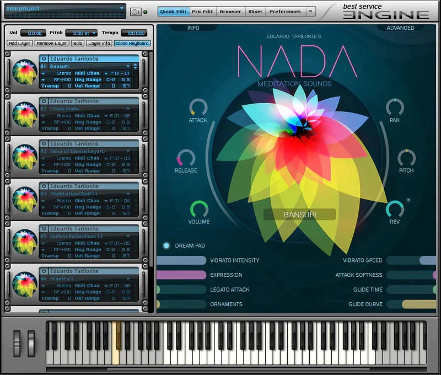Click the Voice of Silence Legato flower icon

[25, 157]
